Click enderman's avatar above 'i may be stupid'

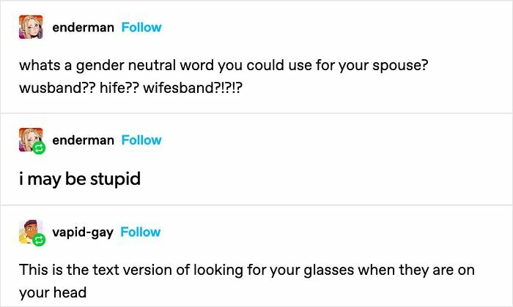coord(31,140)
